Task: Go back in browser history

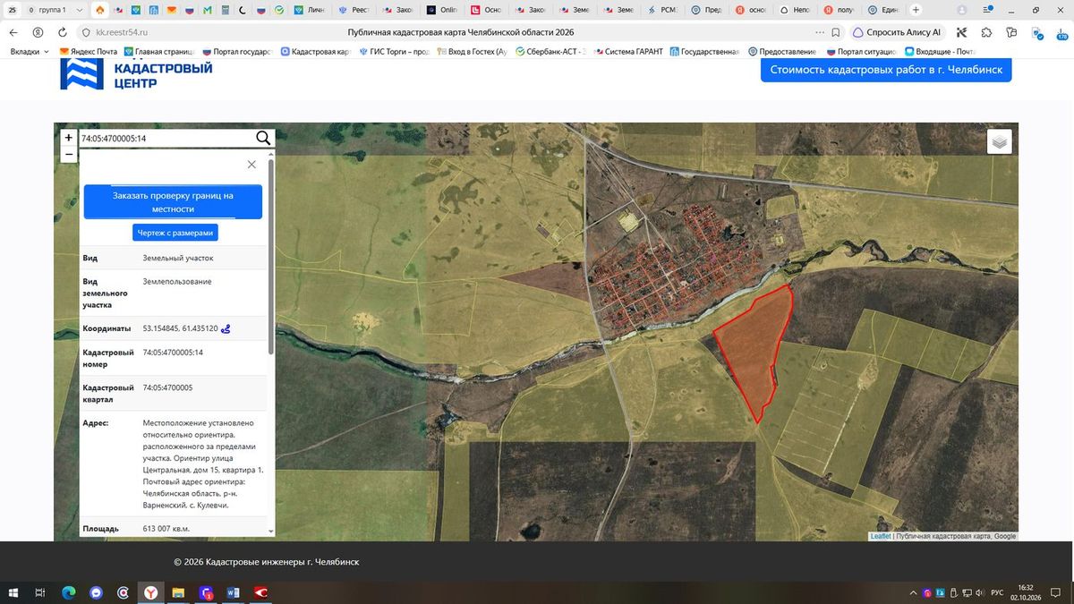Action: (13, 32)
